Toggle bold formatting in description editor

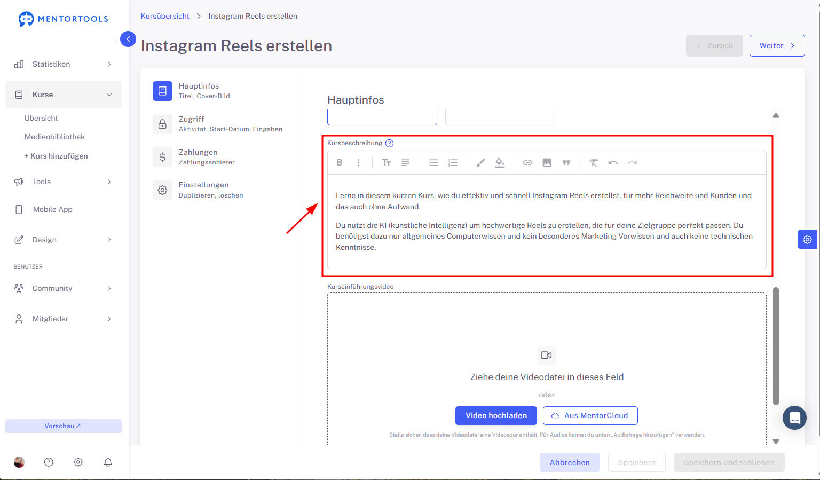point(339,163)
